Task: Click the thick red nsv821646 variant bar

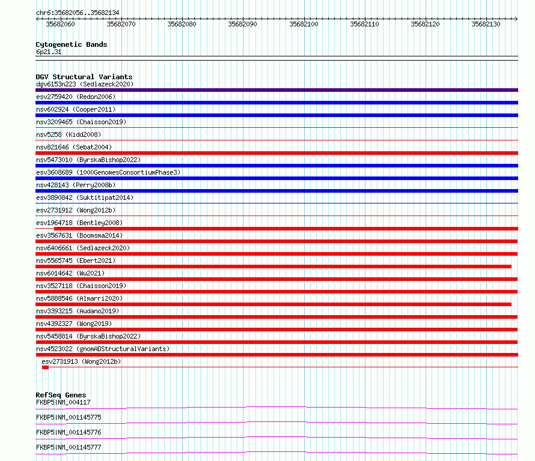Action: click(277, 153)
